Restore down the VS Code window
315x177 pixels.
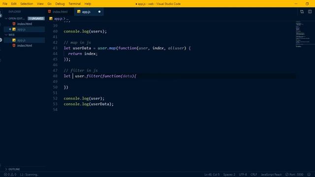(307, 4)
